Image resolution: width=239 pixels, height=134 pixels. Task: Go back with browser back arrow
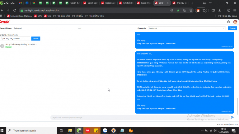click(x=2, y=10)
